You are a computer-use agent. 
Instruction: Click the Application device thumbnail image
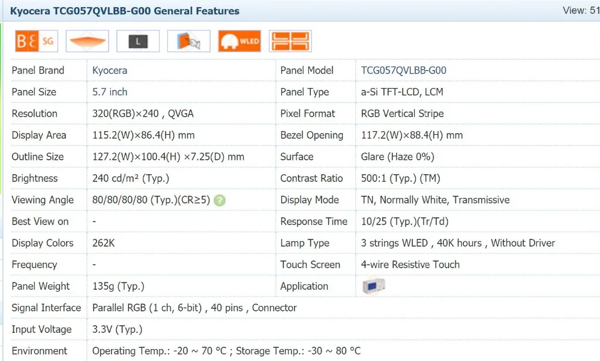point(374,286)
